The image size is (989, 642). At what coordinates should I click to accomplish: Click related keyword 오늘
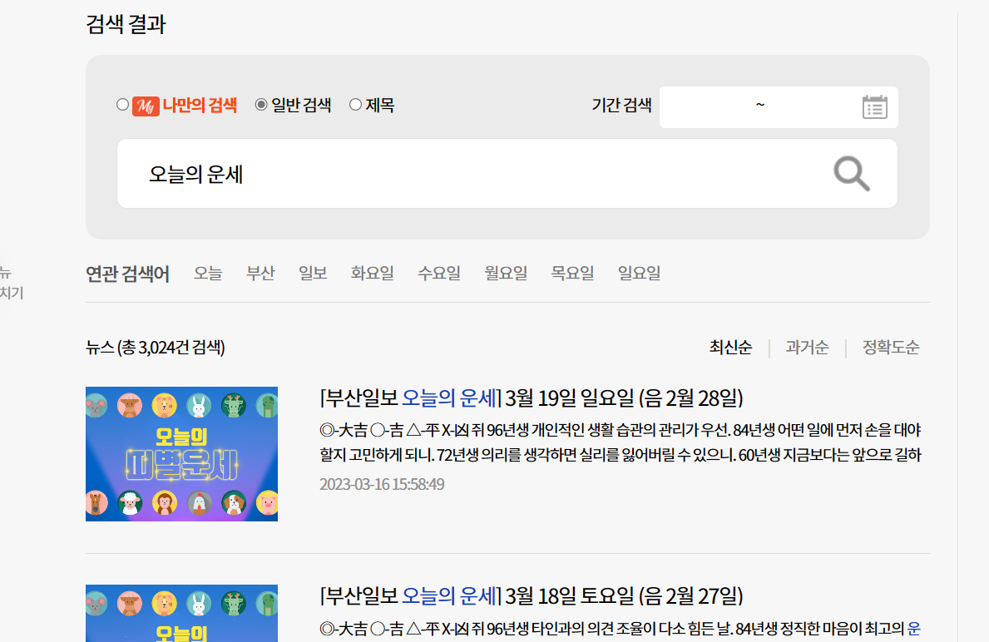pos(208,273)
